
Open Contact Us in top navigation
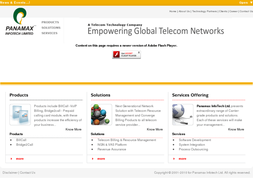246,11
